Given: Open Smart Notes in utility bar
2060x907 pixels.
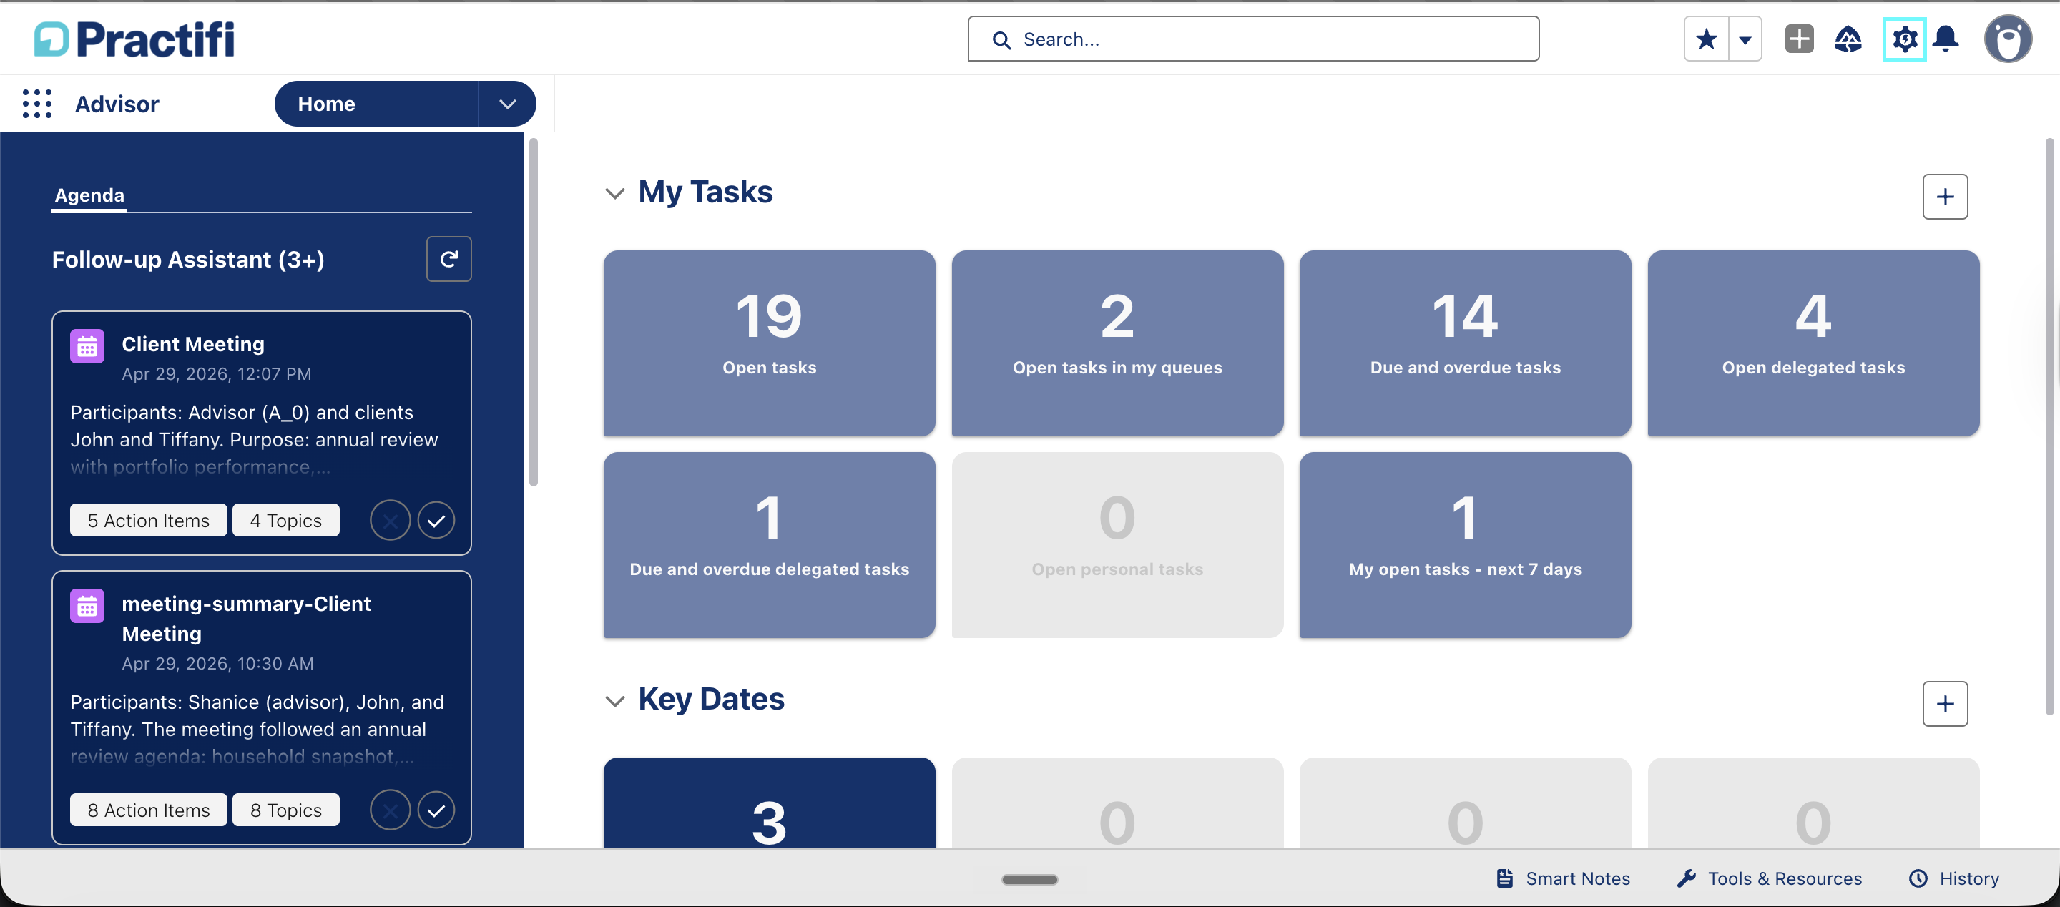Looking at the screenshot, I should 1563,878.
